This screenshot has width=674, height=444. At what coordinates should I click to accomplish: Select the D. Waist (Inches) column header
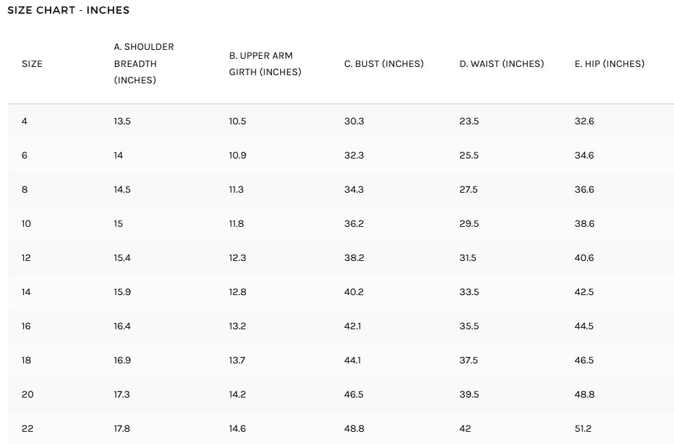click(x=501, y=64)
